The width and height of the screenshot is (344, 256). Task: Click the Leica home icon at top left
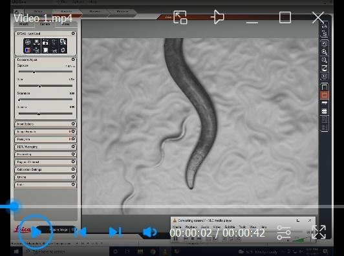(x=17, y=12)
